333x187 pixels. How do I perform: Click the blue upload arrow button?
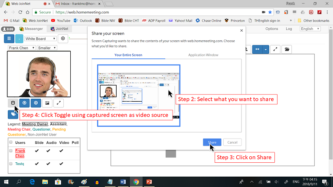(24, 103)
